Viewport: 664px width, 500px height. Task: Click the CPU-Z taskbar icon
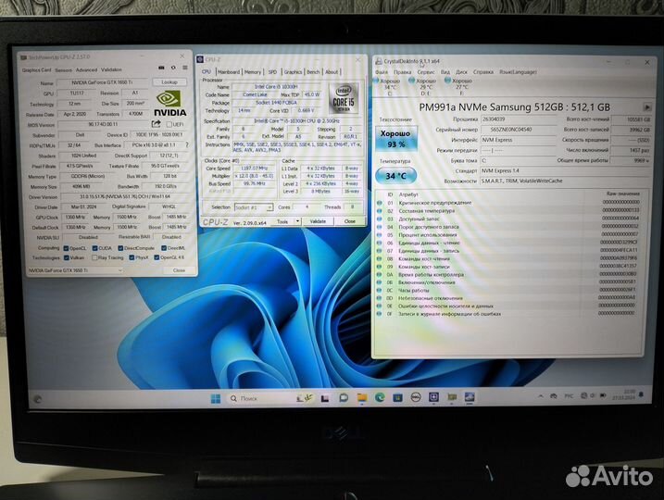point(433,397)
